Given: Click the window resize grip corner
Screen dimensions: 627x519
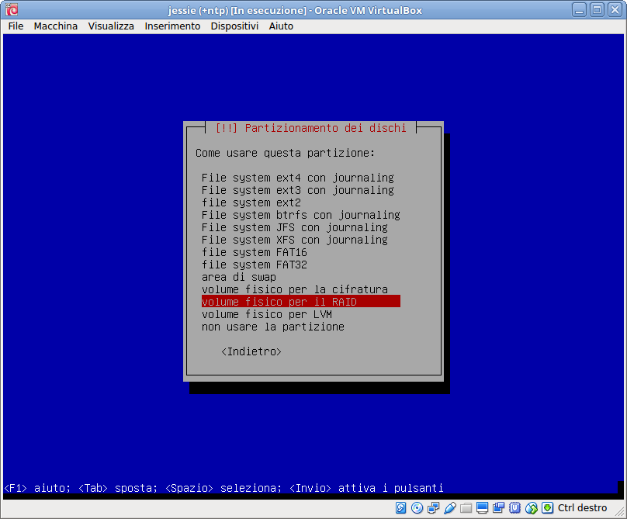Looking at the screenshot, I should click(x=620, y=512).
